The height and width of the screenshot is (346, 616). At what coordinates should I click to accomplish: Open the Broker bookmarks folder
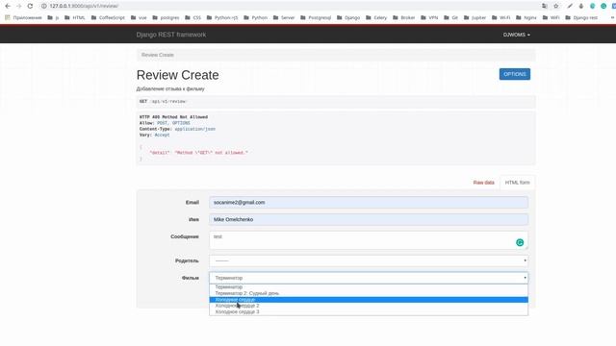403,17
